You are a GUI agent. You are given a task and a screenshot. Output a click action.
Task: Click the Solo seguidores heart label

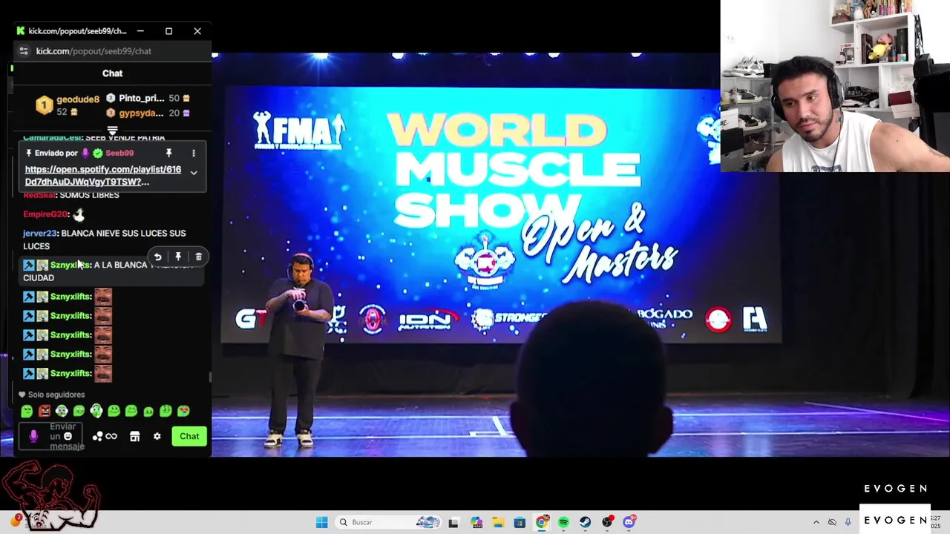coord(52,395)
